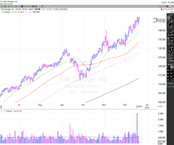Select board #2
The image size is (174, 145).
tap(171, 67)
